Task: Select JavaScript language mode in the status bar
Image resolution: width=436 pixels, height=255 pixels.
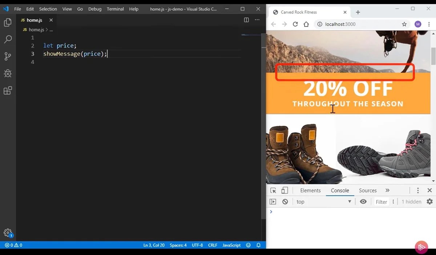Action: click(x=231, y=245)
